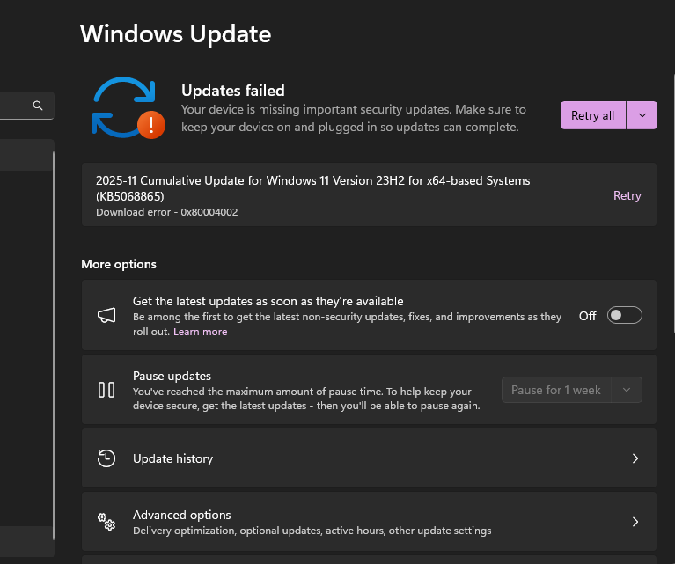Click the 'Off' label beside the toggle
The image size is (675, 564).
[588, 316]
